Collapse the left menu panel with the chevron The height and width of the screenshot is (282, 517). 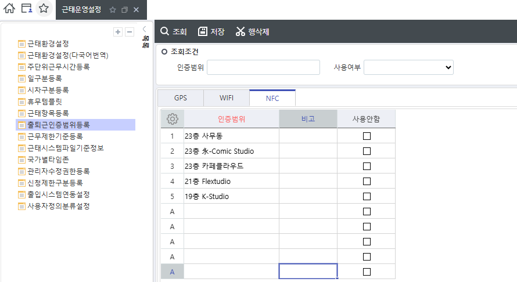[144, 28]
